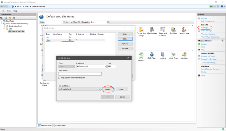Click Add... in Site Bindings
Viewport: 226px width, 131px height.
(125, 34)
